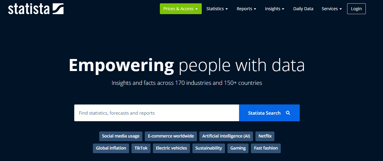Viewport: 383px width, 161px height.
Task: Click the Statista logo
Action: (x=36, y=9)
